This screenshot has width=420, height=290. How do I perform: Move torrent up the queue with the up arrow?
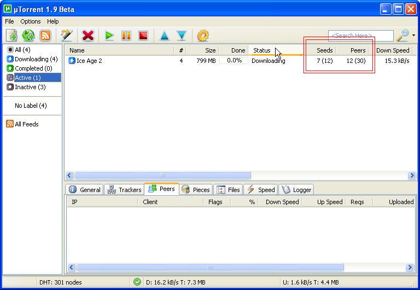click(x=165, y=36)
